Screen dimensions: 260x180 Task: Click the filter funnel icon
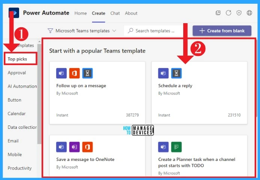point(50,31)
